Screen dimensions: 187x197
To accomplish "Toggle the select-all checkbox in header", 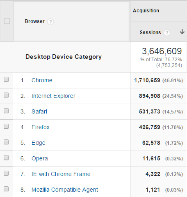I will coord(7,21).
